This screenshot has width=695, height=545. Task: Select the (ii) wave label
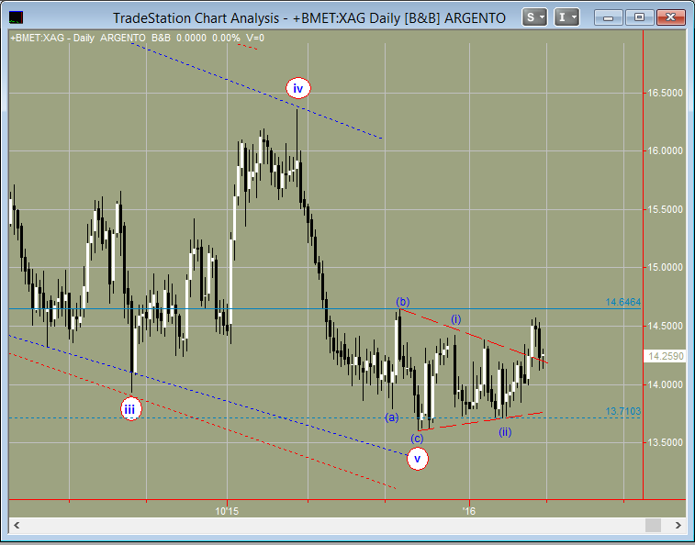pyautogui.click(x=505, y=432)
